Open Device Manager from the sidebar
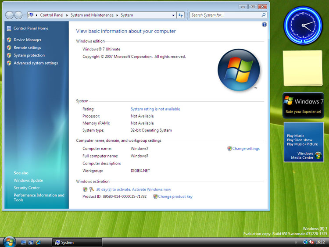329x247 pixels. 28,39
